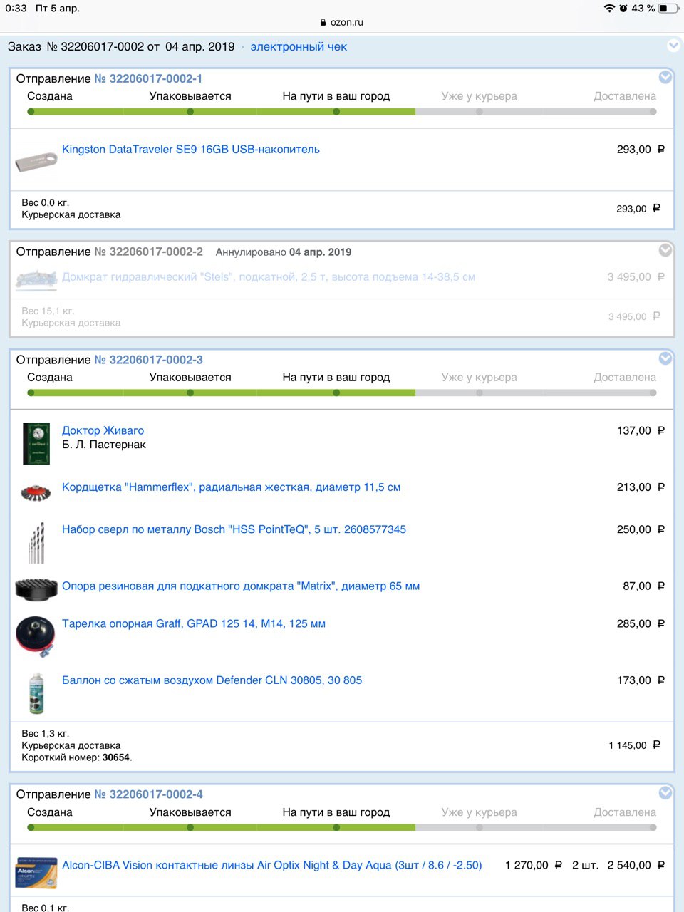Click the 'Вес 15,1 кг.' text
684x912 pixels.
[48, 311]
